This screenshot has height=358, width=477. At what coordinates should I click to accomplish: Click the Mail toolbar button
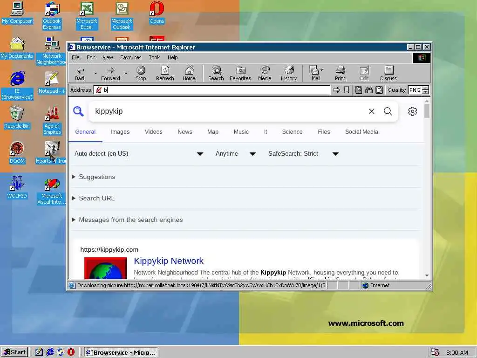click(316, 73)
